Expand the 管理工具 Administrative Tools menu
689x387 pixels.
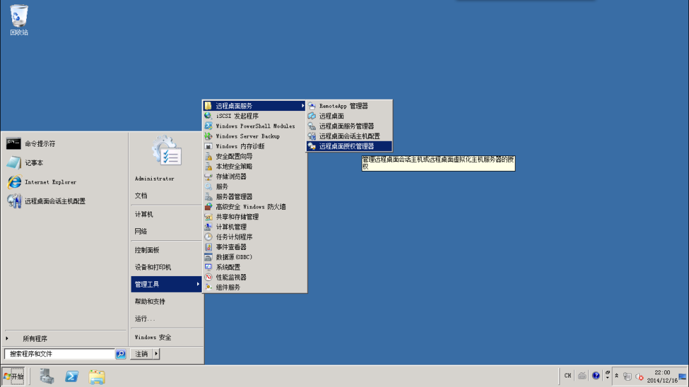click(166, 284)
